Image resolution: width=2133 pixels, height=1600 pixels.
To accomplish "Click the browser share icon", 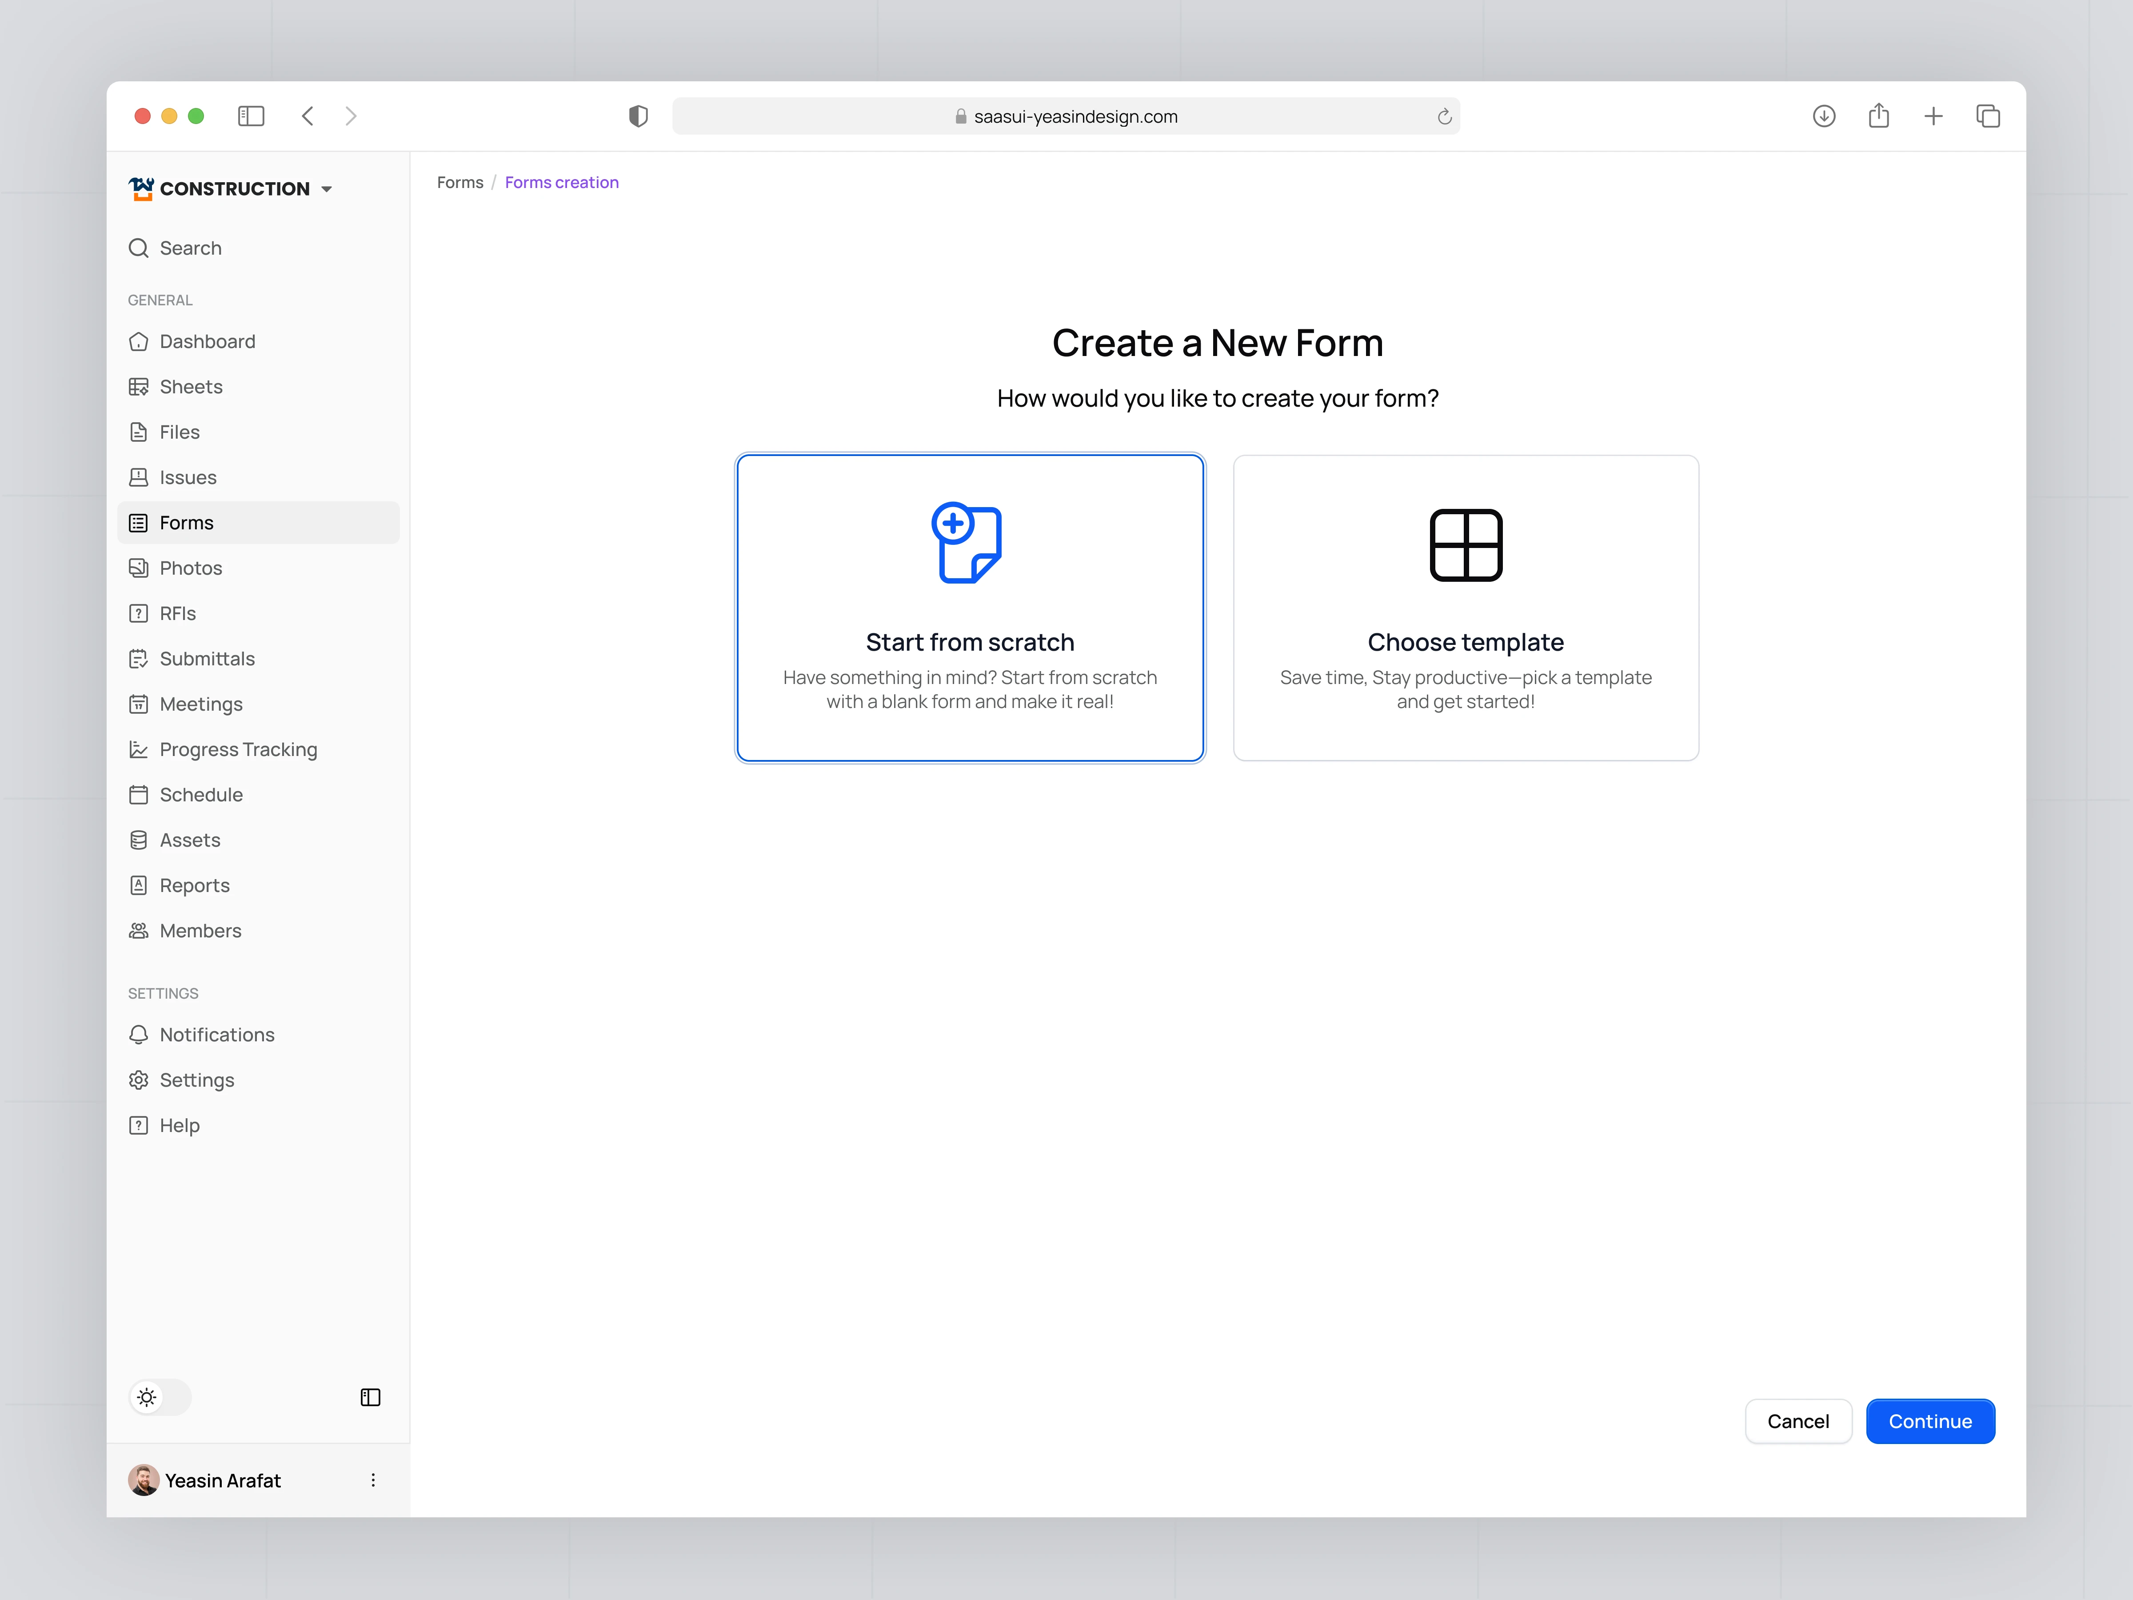I will [x=1878, y=116].
